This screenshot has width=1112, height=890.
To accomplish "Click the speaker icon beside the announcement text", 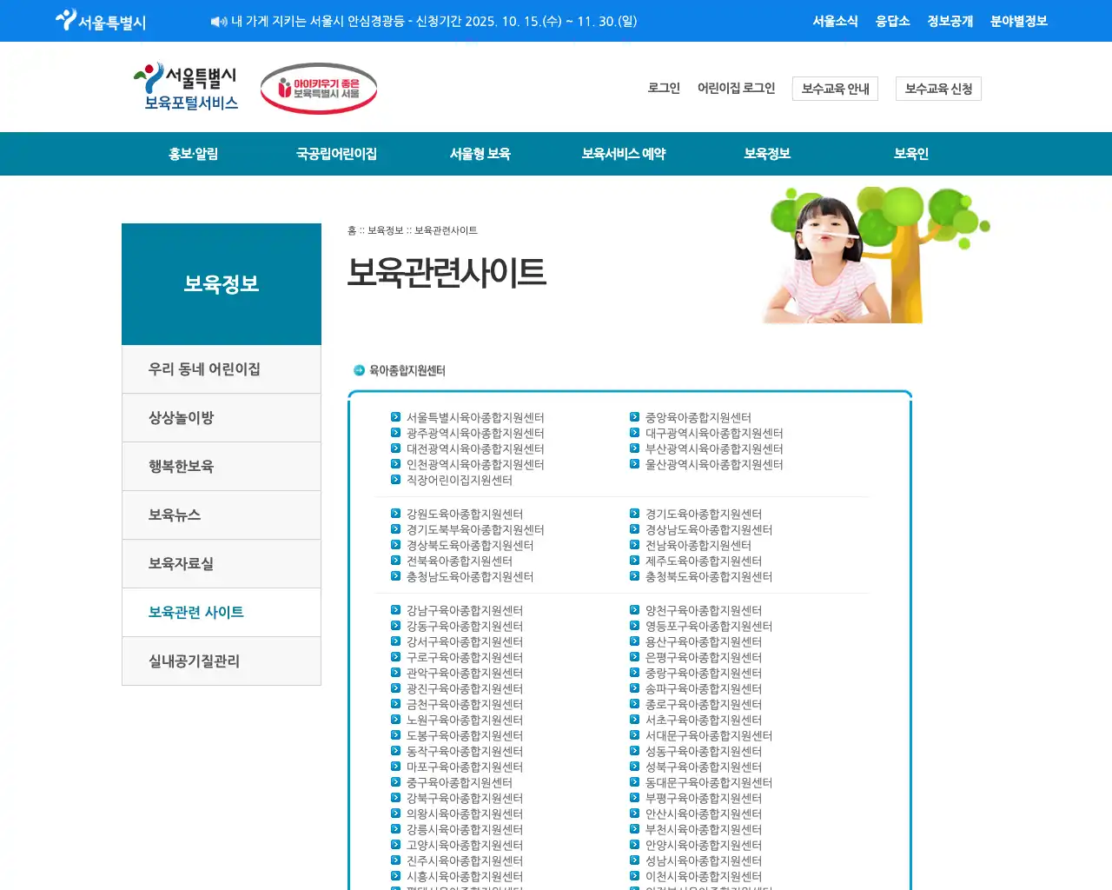I will click(x=216, y=21).
